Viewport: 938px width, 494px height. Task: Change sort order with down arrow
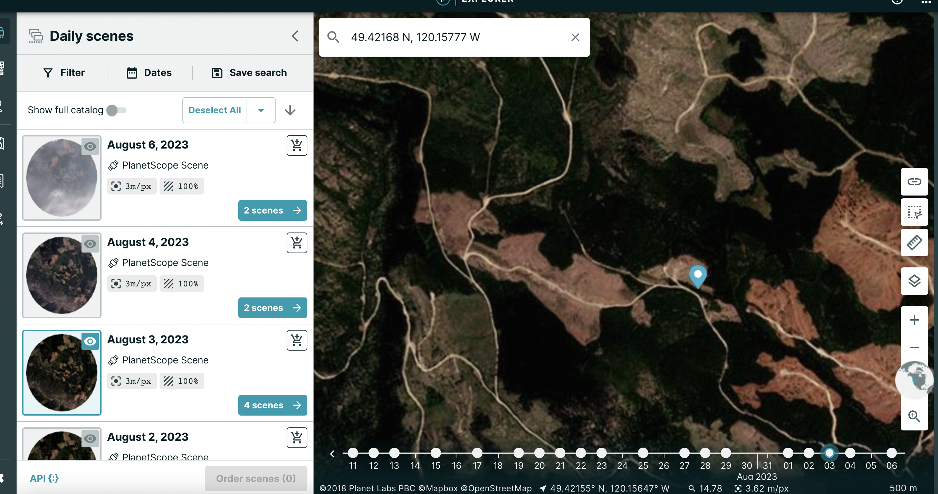coord(290,110)
